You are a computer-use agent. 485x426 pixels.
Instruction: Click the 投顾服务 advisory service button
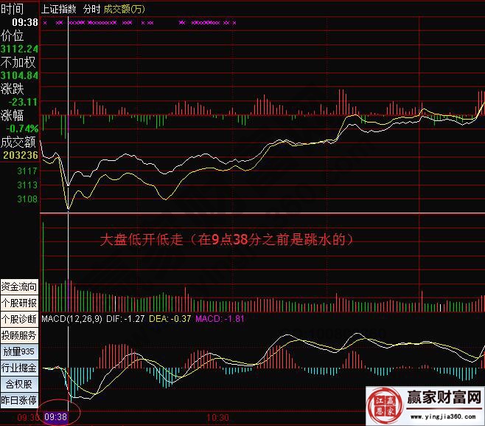(19, 335)
